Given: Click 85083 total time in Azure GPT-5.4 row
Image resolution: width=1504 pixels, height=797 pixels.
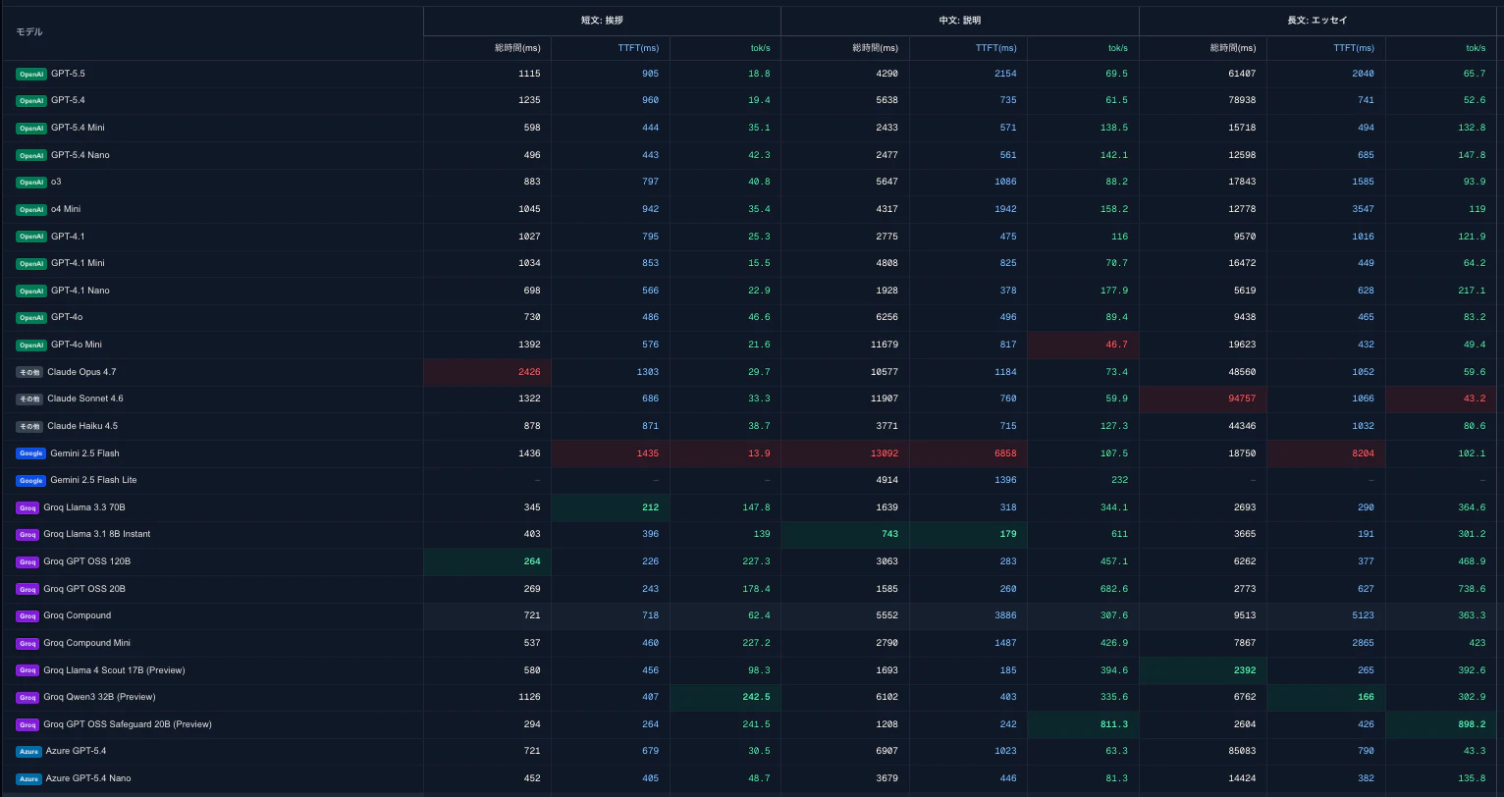Looking at the screenshot, I should click(1242, 751).
